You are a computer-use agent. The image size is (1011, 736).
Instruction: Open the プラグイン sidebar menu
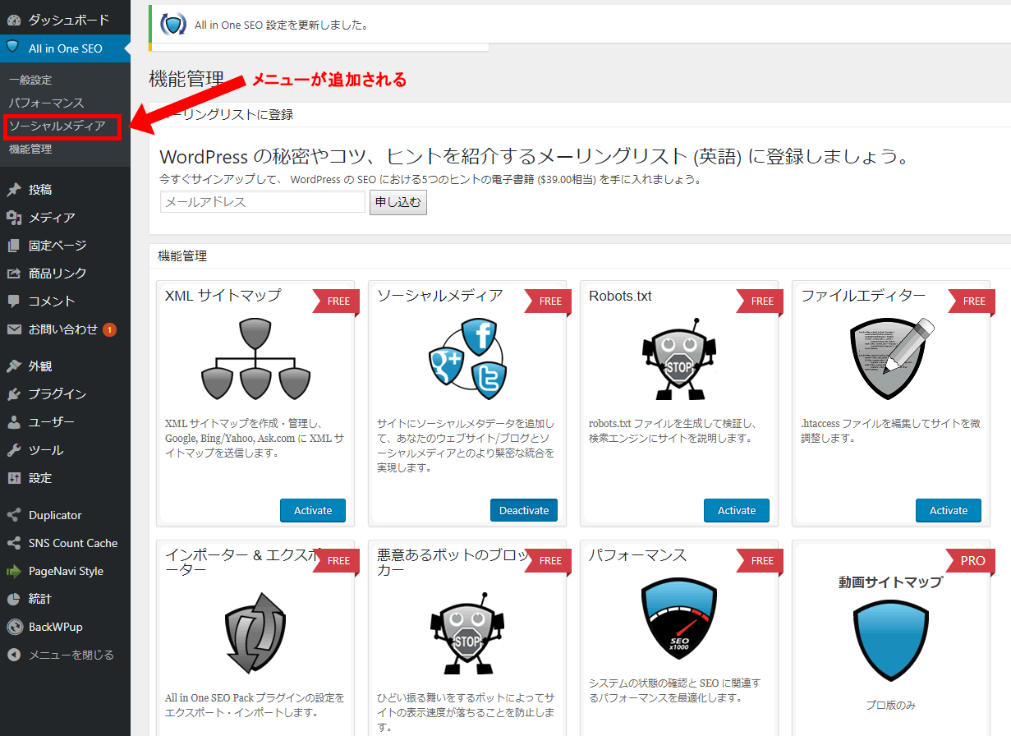(57, 394)
